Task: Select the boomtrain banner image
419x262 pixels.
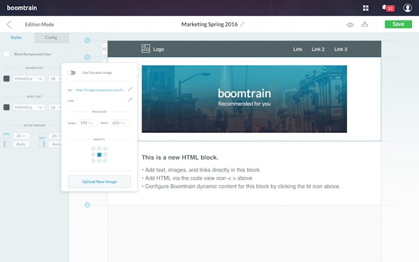Action: [244, 99]
